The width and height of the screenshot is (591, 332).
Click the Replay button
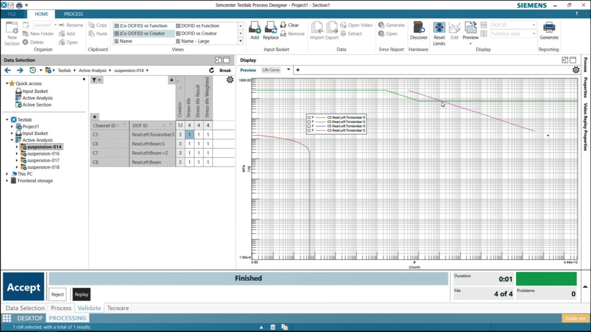(x=82, y=294)
